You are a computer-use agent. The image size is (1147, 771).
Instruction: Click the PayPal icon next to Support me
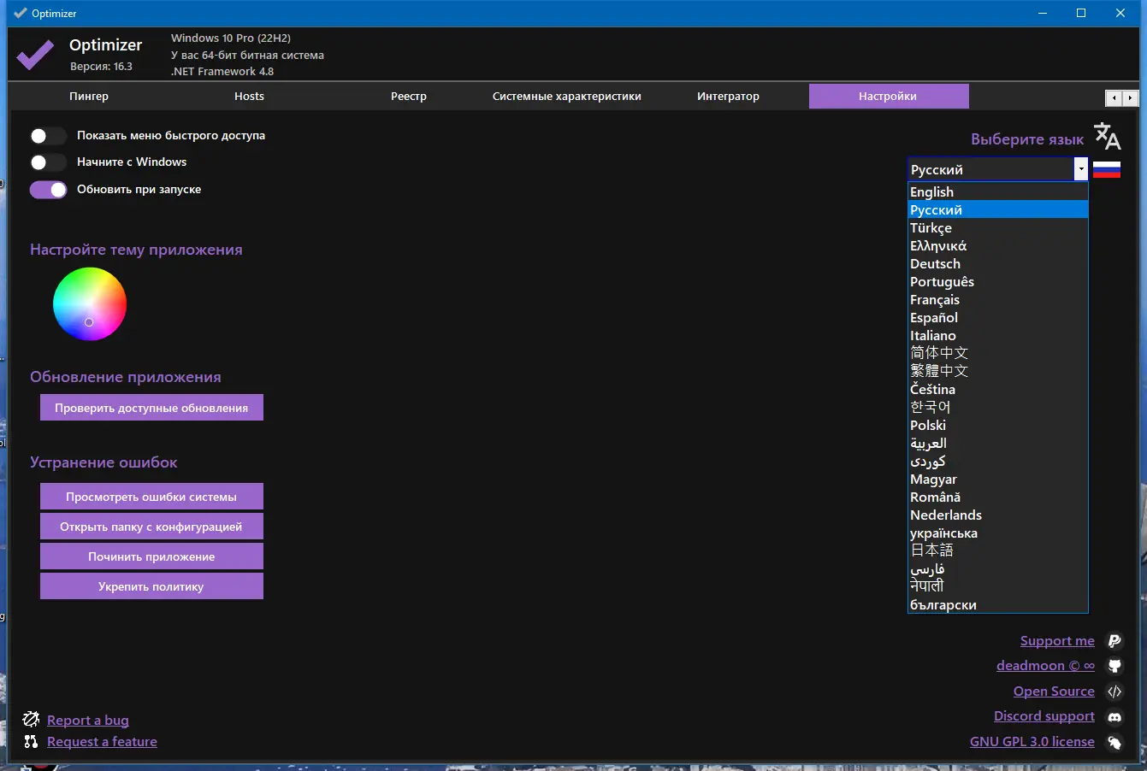pos(1114,641)
